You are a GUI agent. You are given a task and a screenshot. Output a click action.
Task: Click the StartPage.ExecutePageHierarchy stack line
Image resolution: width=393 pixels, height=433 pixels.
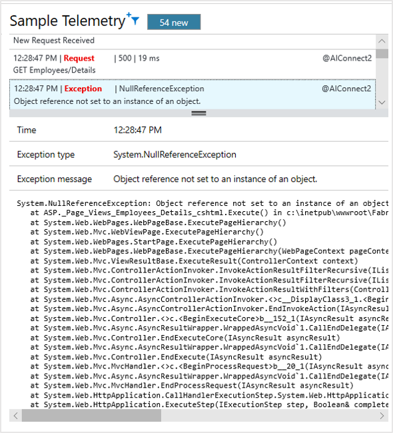click(x=154, y=242)
